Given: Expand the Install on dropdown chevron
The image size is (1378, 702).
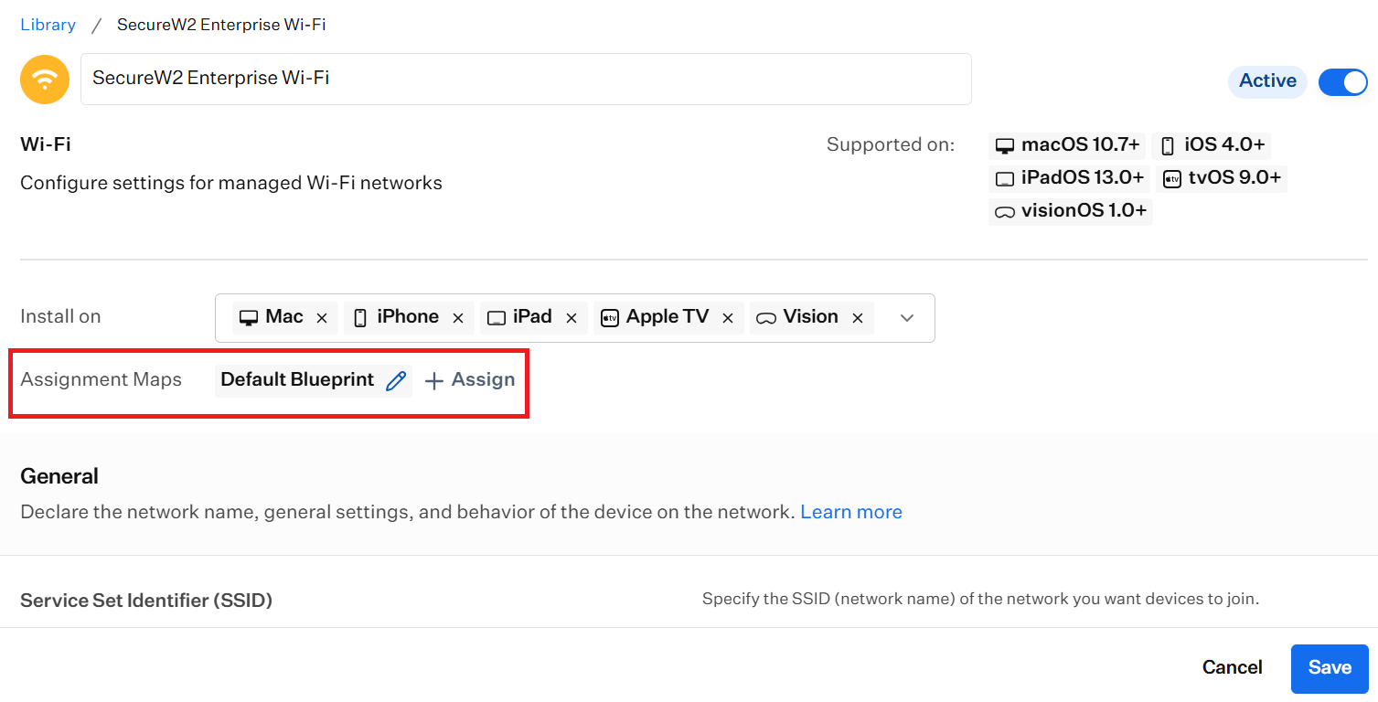Looking at the screenshot, I should pyautogui.click(x=907, y=318).
